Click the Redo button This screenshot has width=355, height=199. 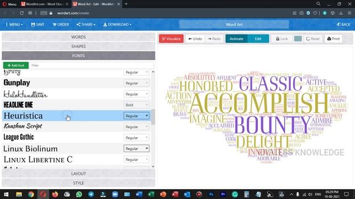tap(214, 39)
